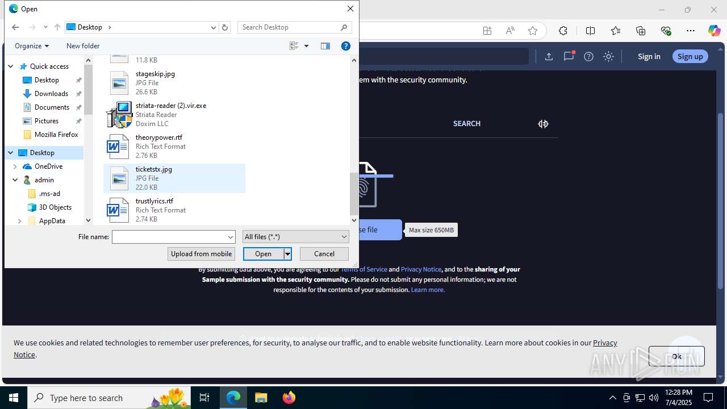Select 3D Objects in navigation tree
The image size is (727, 409).
point(55,207)
